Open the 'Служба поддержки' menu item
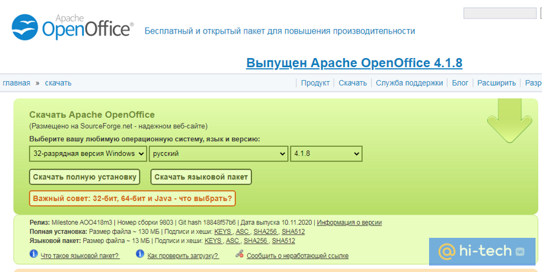 coord(409,83)
